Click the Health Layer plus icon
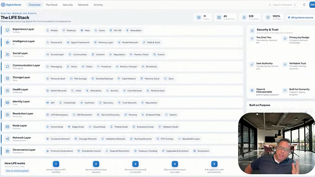The height and width of the screenshot is (177, 315). click(x=7, y=91)
